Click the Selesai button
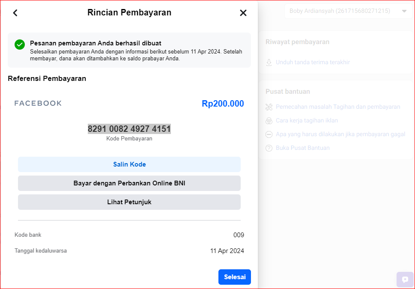 coord(235,277)
